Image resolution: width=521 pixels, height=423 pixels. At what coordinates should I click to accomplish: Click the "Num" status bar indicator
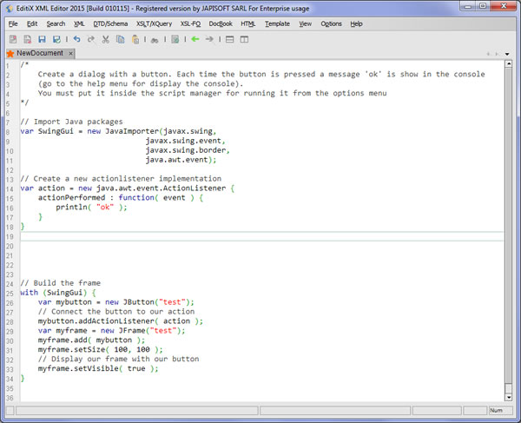click(x=500, y=410)
